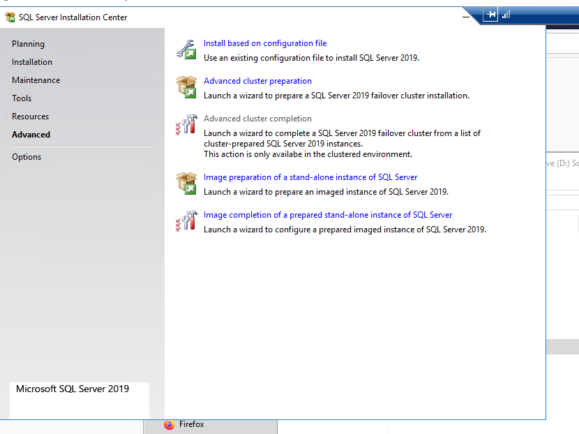Select the Advanced section
579x434 pixels.
[31, 135]
